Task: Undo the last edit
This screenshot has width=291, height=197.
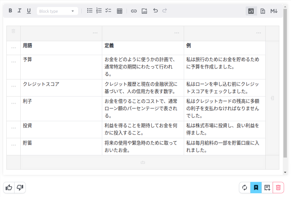Action: pos(155,11)
